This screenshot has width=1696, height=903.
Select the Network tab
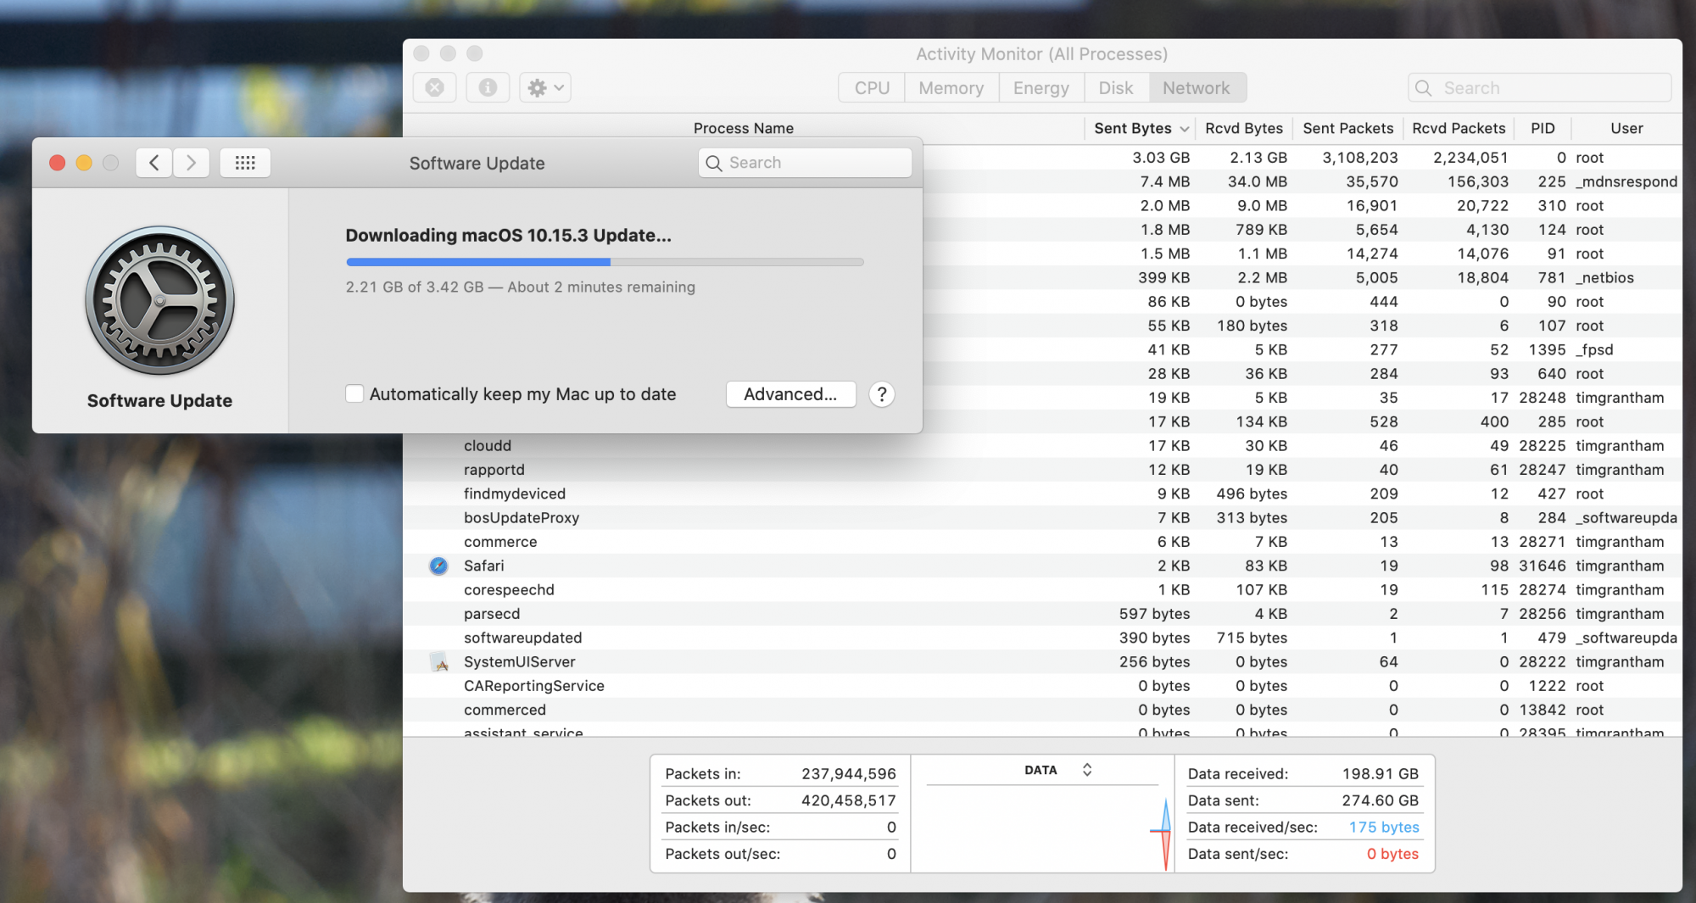point(1197,88)
